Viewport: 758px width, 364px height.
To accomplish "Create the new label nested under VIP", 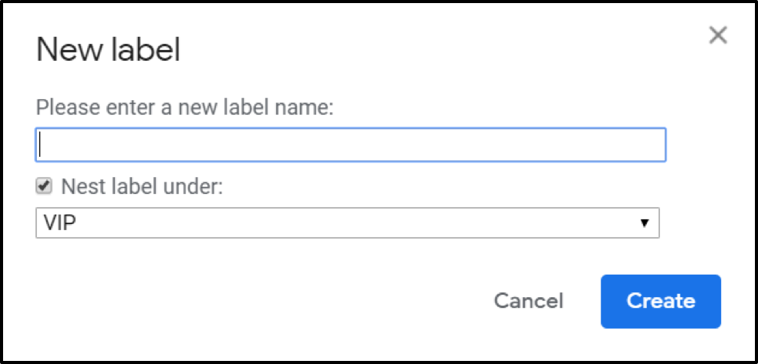I will (x=660, y=301).
